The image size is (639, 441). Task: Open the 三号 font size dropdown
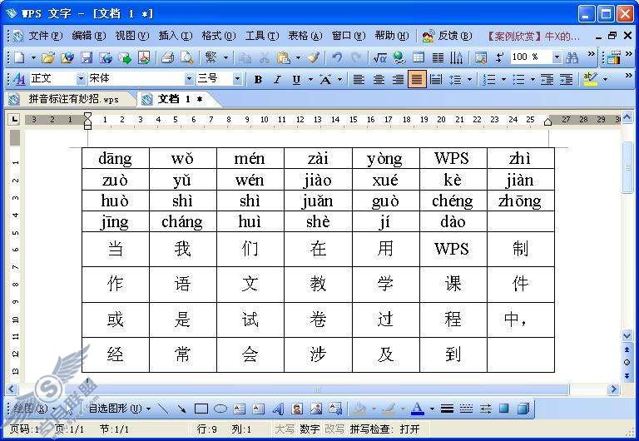(237, 78)
